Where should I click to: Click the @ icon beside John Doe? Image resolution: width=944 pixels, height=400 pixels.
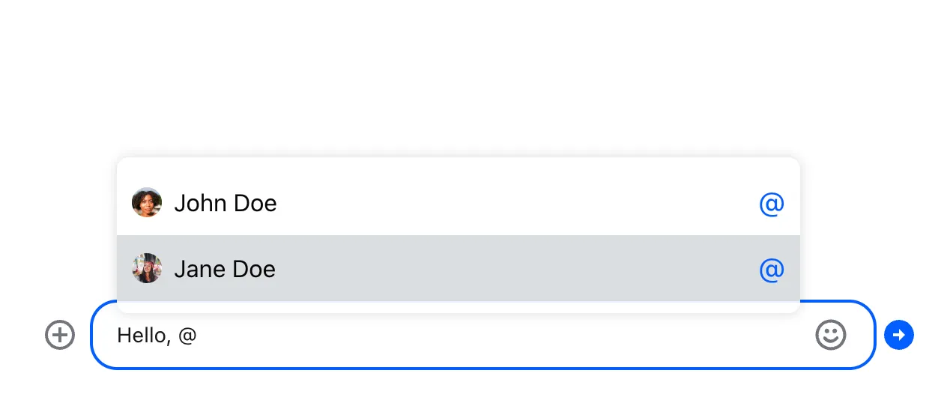[x=772, y=204]
